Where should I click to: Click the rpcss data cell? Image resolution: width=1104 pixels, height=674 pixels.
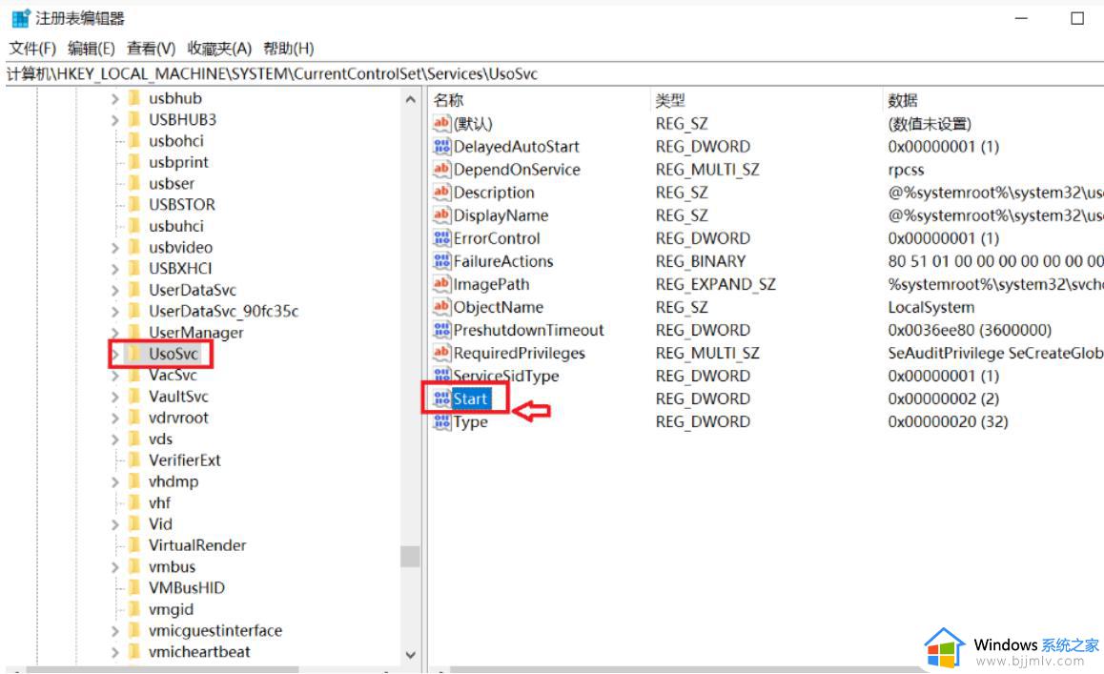point(906,170)
